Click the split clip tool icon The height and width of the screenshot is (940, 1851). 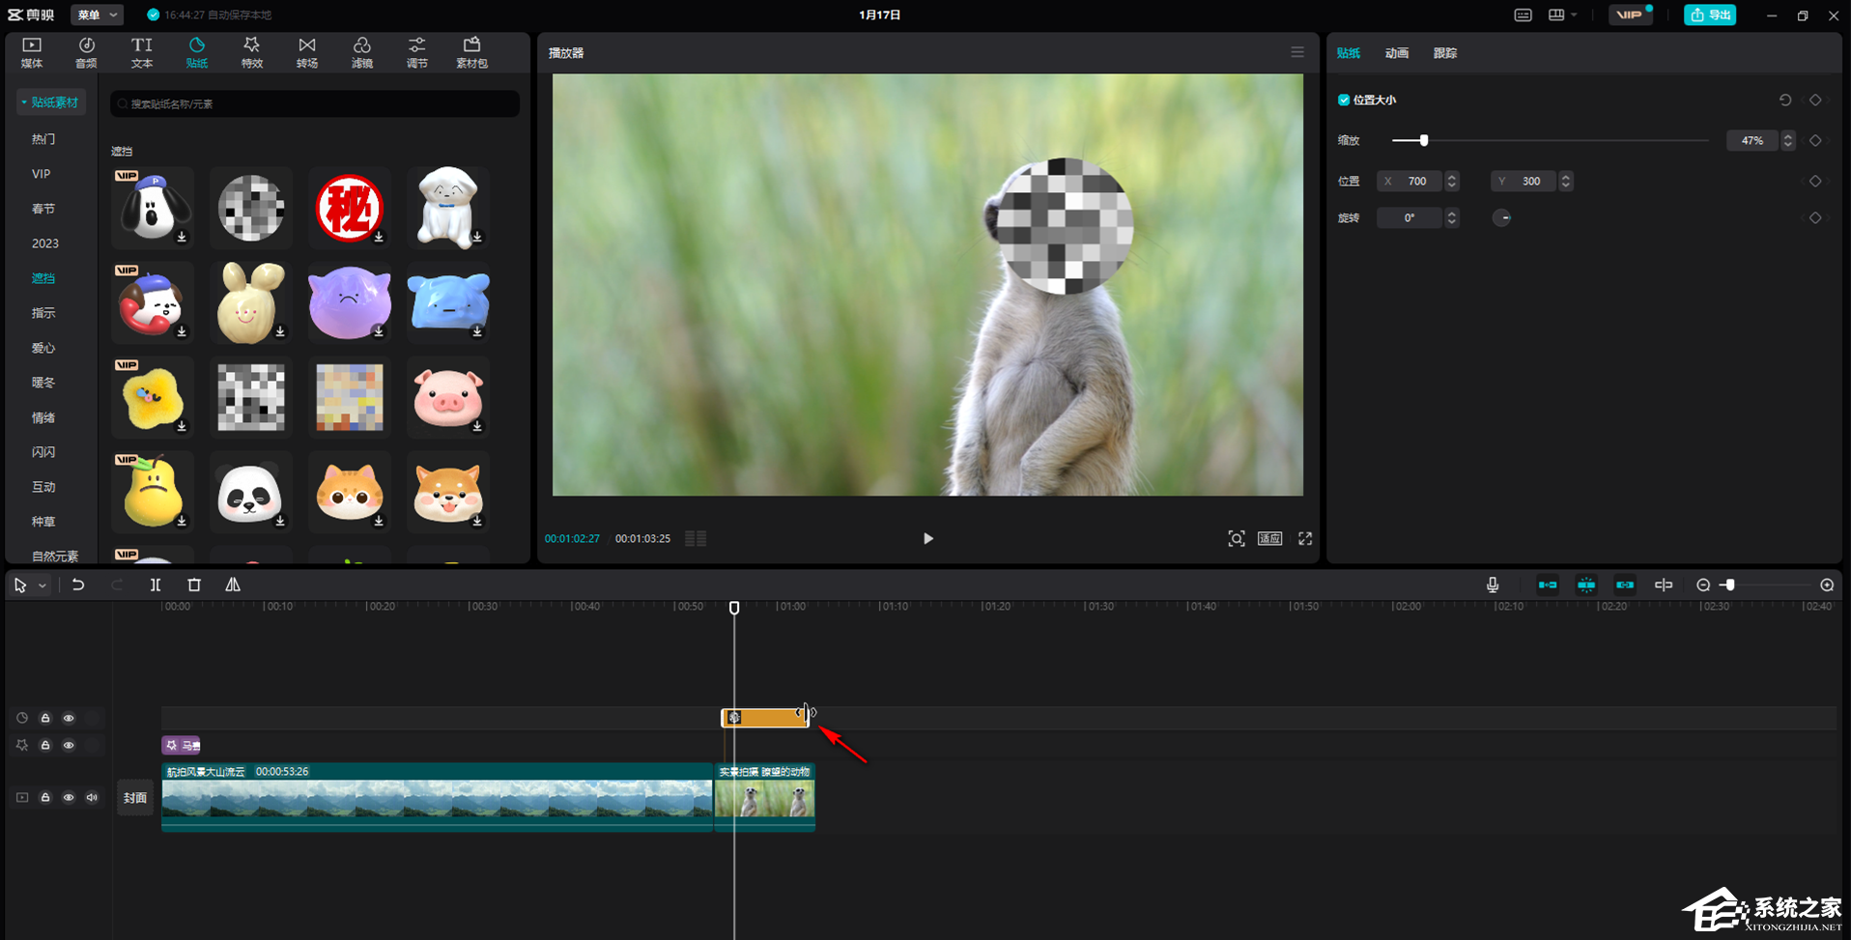(x=156, y=585)
